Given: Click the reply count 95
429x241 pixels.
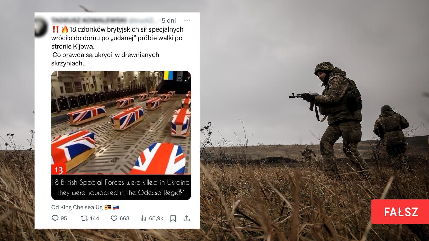Looking at the screenshot, I should pyautogui.click(x=64, y=218).
